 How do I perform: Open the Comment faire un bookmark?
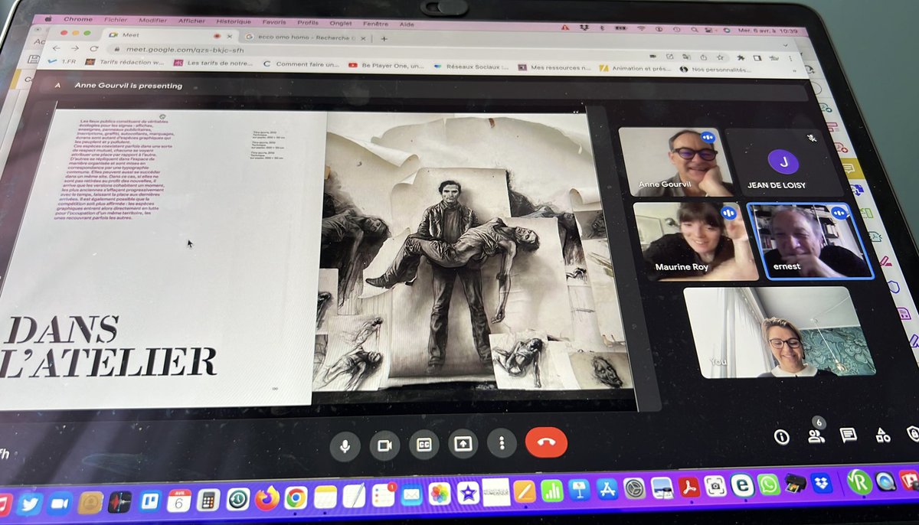[x=301, y=64]
